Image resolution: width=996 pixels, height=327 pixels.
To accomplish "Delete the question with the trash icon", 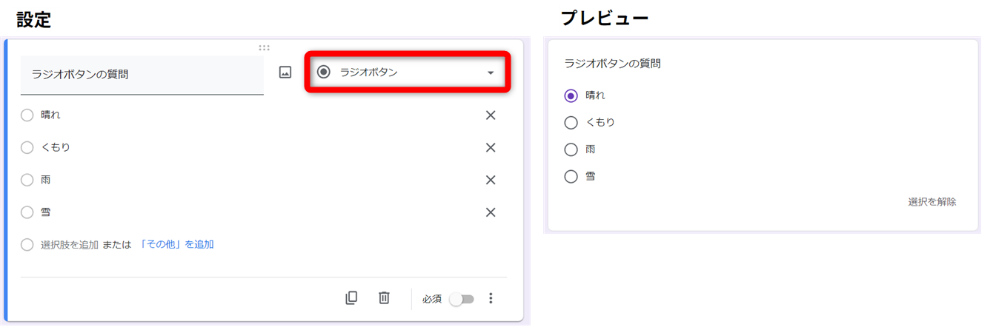I will tap(384, 298).
